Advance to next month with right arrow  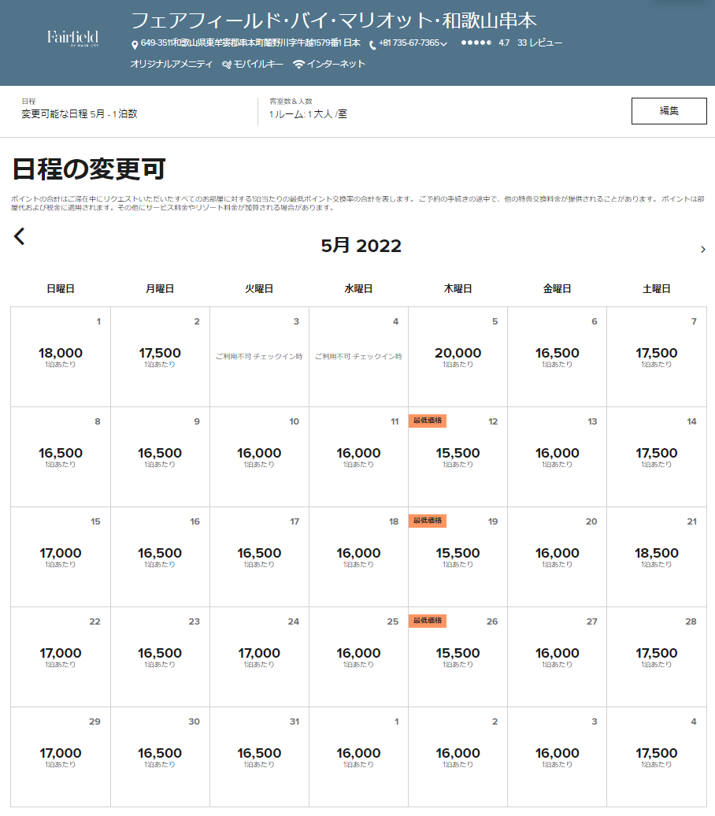(x=702, y=250)
